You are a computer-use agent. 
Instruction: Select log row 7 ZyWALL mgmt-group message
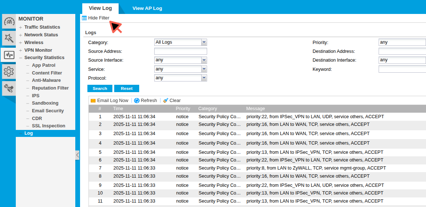(316, 168)
